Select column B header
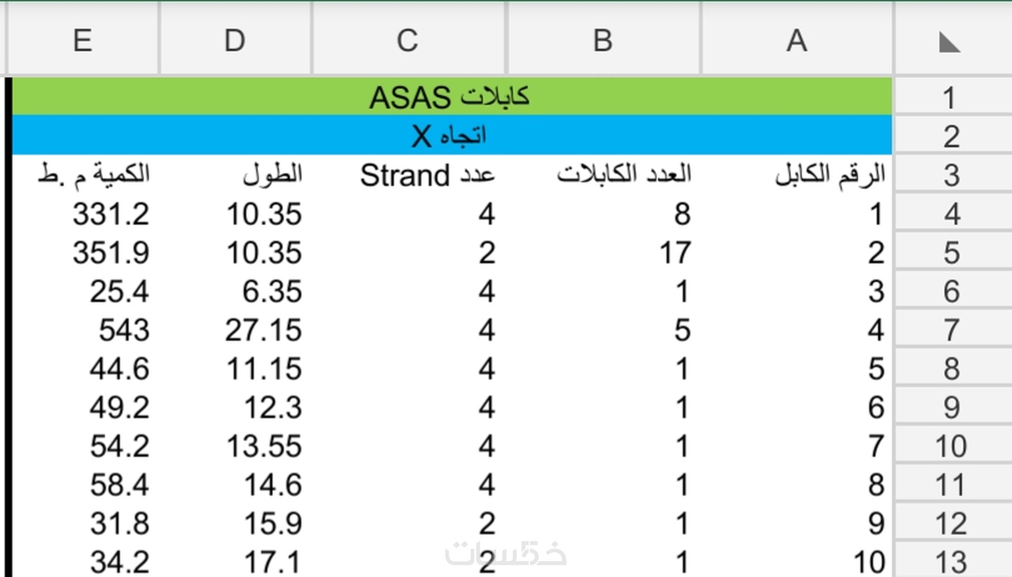The image size is (1012, 577). (x=603, y=41)
